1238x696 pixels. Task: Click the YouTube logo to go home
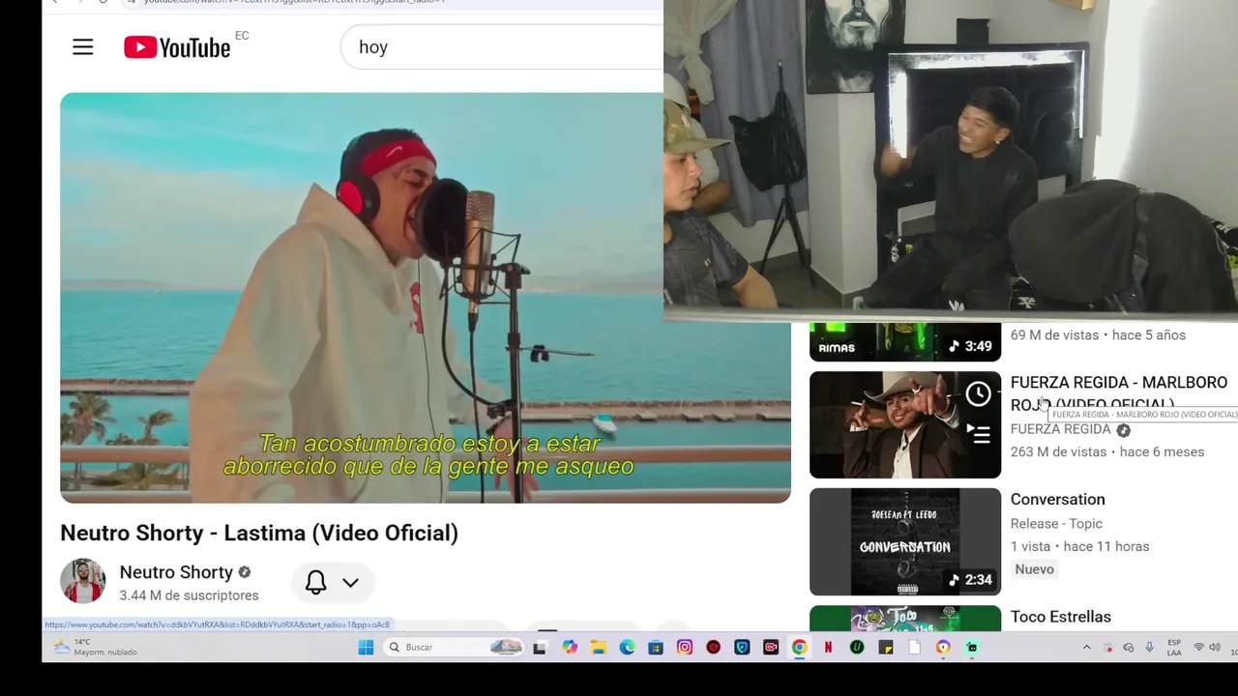(x=177, y=47)
